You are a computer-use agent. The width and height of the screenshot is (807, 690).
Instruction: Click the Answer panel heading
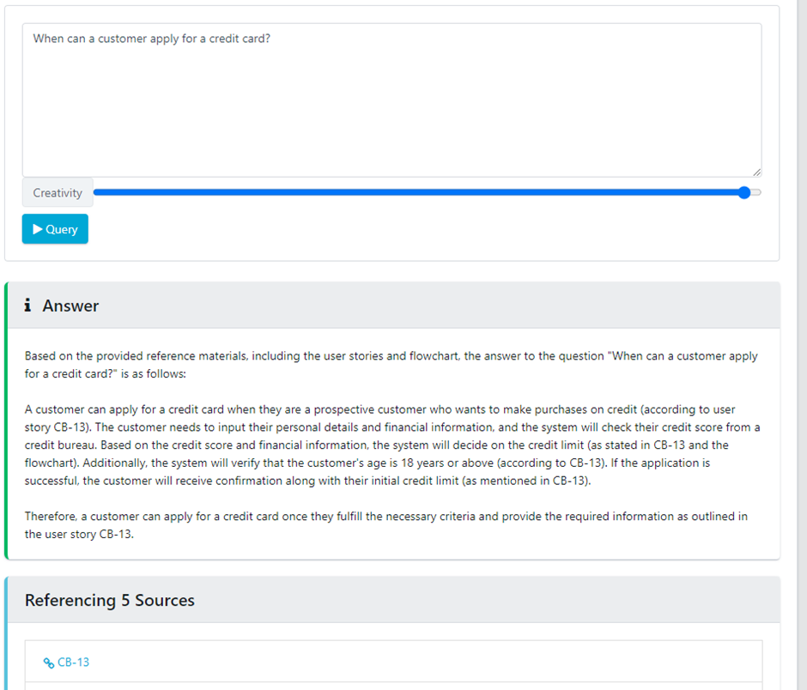[x=70, y=306]
